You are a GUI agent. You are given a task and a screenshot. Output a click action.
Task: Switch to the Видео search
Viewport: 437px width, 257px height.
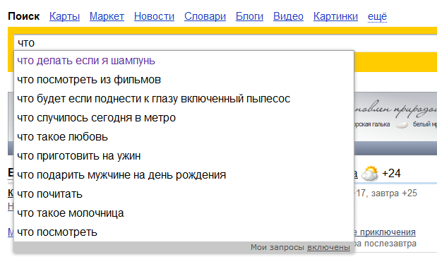click(288, 16)
